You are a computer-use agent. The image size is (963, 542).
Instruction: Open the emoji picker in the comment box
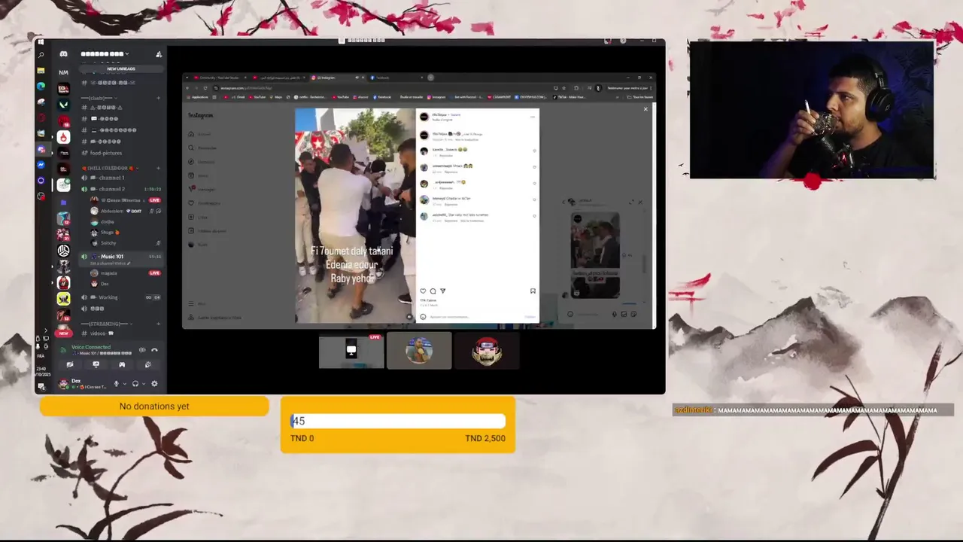pos(423,317)
